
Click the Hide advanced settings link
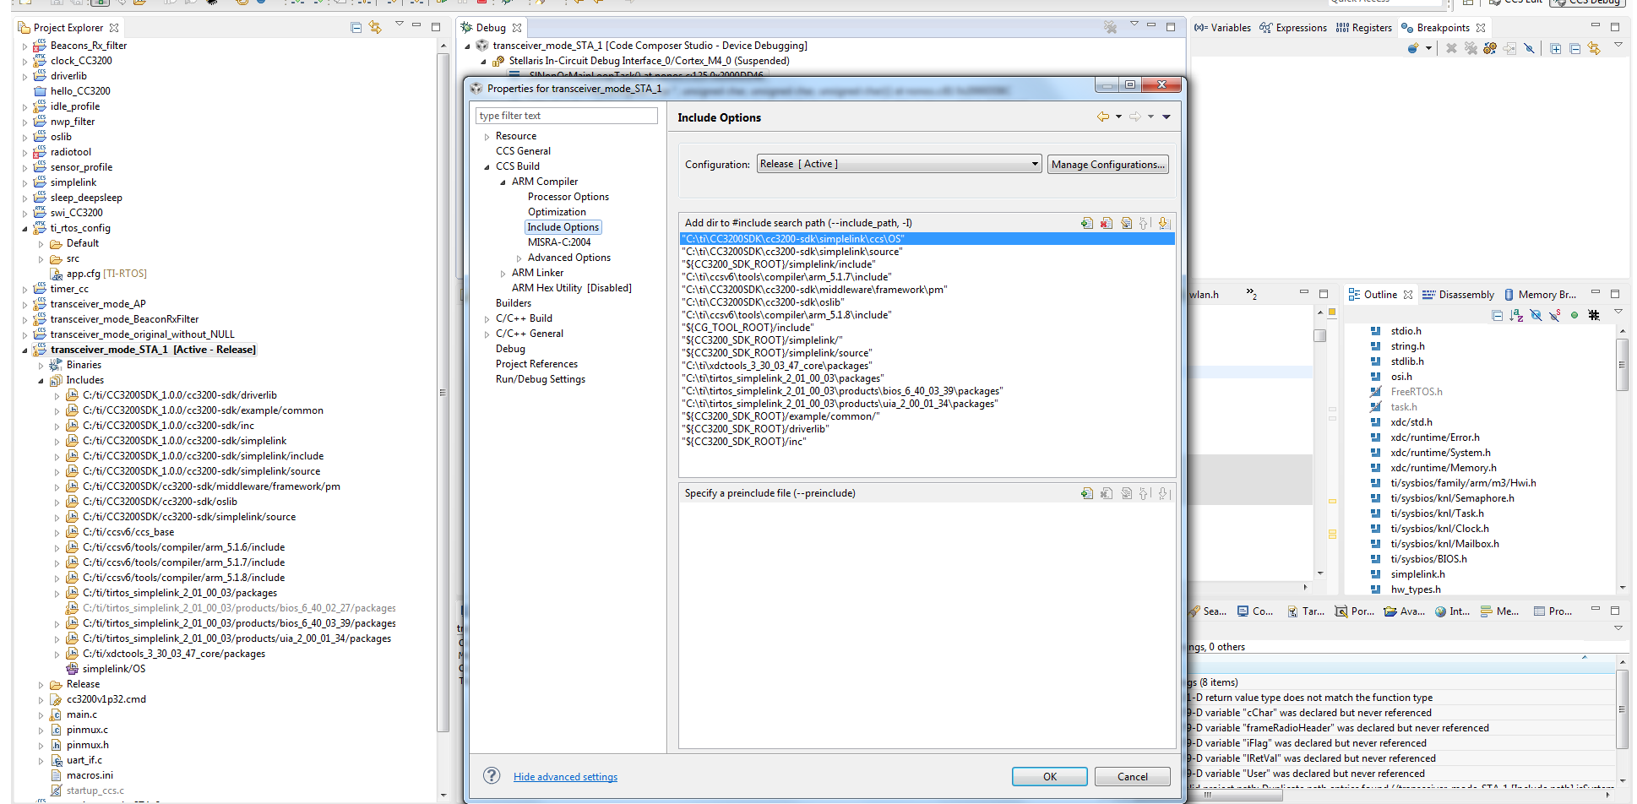(x=565, y=777)
